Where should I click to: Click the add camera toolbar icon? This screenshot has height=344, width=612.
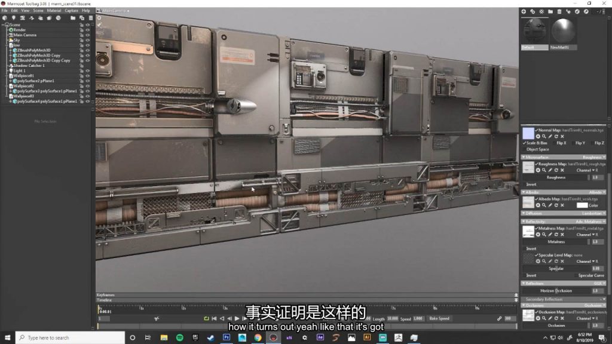coord(22,18)
